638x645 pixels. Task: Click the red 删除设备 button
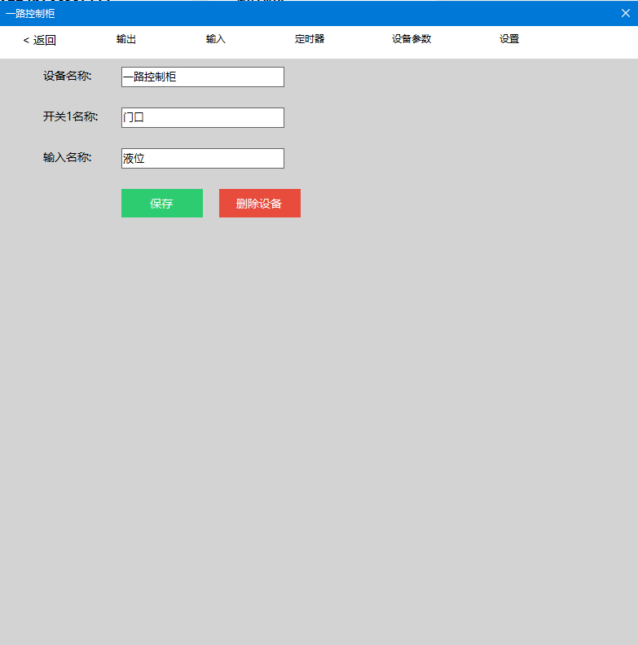click(259, 204)
